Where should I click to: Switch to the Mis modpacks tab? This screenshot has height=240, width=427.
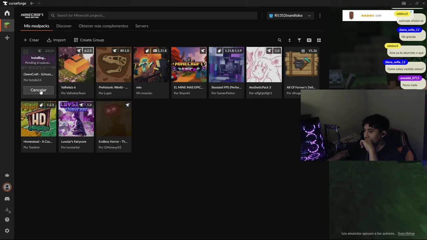(36, 26)
